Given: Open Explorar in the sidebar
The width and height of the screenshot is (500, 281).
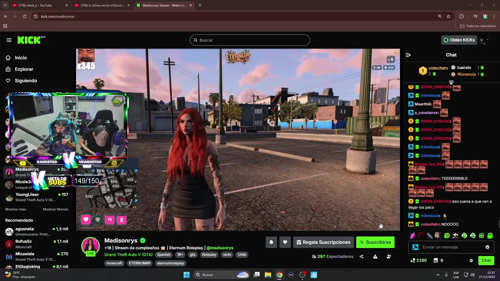Looking at the screenshot, I should (x=24, y=69).
